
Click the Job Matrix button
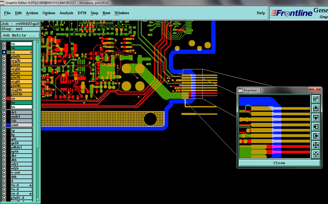click(x=20, y=35)
